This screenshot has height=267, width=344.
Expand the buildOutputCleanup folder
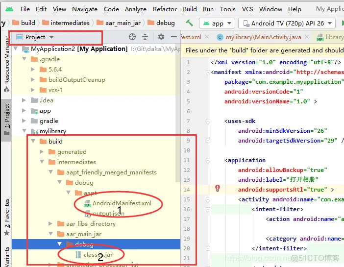click(x=33, y=80)
